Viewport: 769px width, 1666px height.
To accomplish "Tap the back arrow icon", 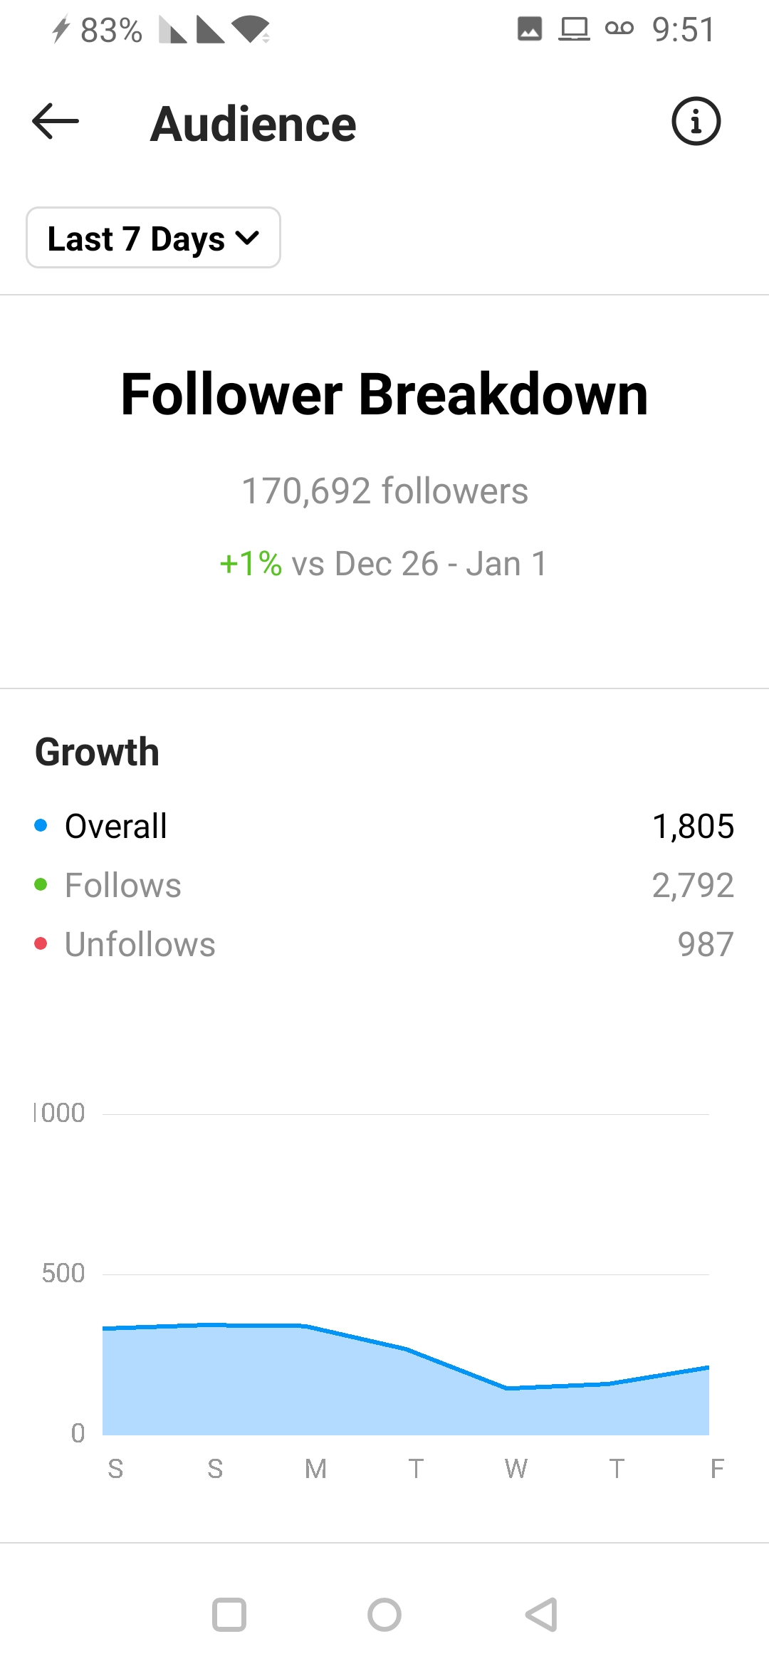I will coord(56,122).
